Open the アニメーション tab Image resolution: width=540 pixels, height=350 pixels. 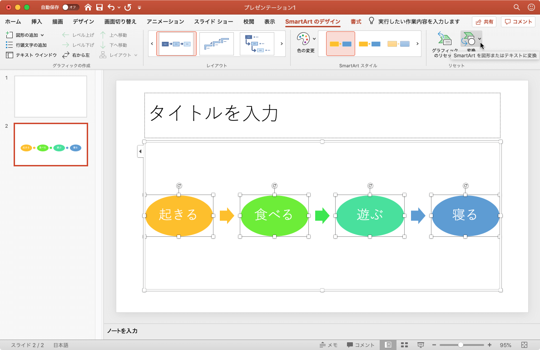[x=165, y=22]
